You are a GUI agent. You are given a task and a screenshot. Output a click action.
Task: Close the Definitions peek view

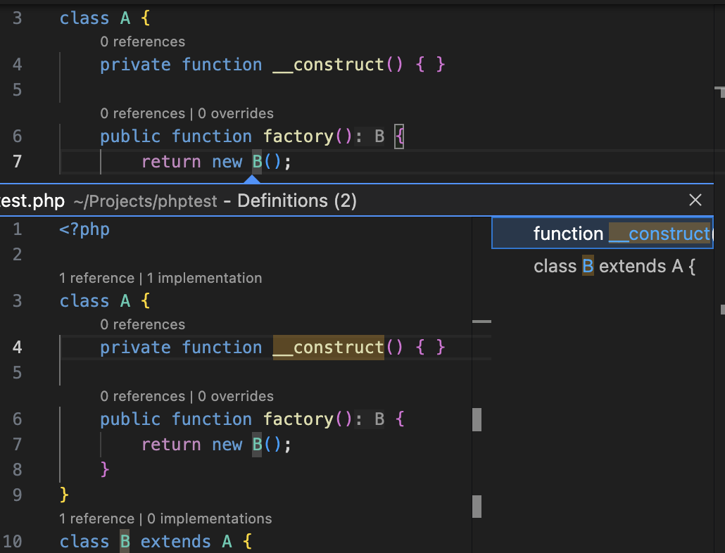[695, 201]
